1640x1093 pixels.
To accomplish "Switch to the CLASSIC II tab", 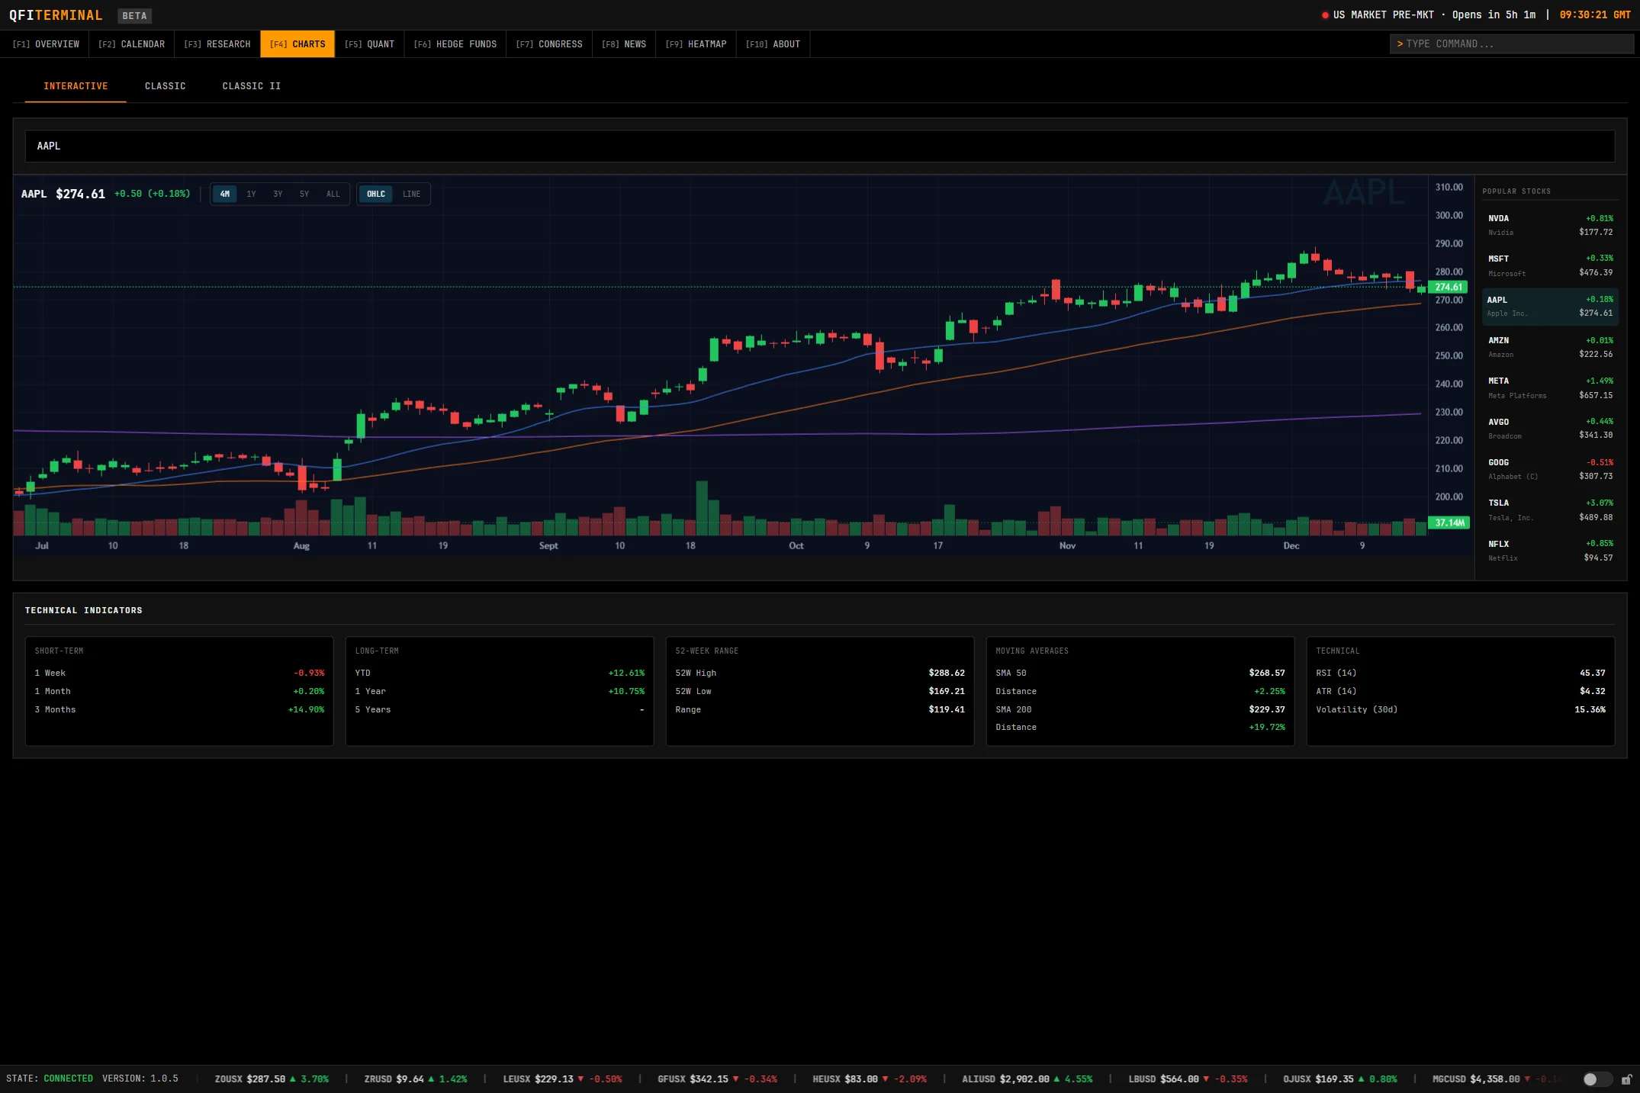I will point(251,85).
